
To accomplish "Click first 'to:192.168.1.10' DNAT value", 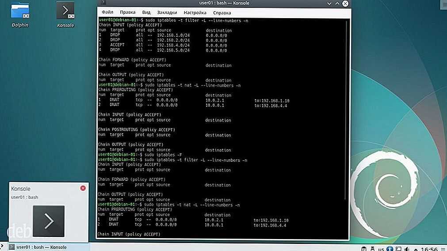I will coord(272,101).
